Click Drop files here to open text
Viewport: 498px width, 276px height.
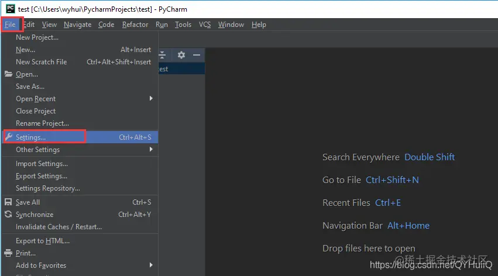[369, 249]
